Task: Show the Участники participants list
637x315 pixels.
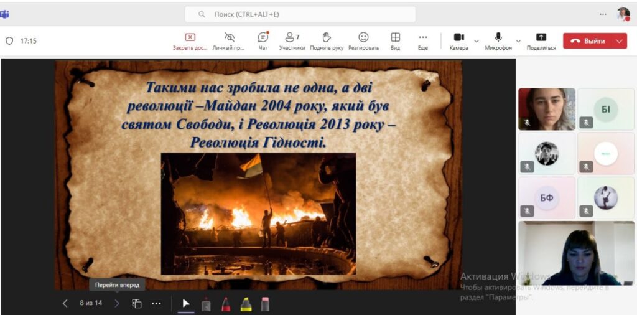Action: pyautogui.click(x=292, y=40)
